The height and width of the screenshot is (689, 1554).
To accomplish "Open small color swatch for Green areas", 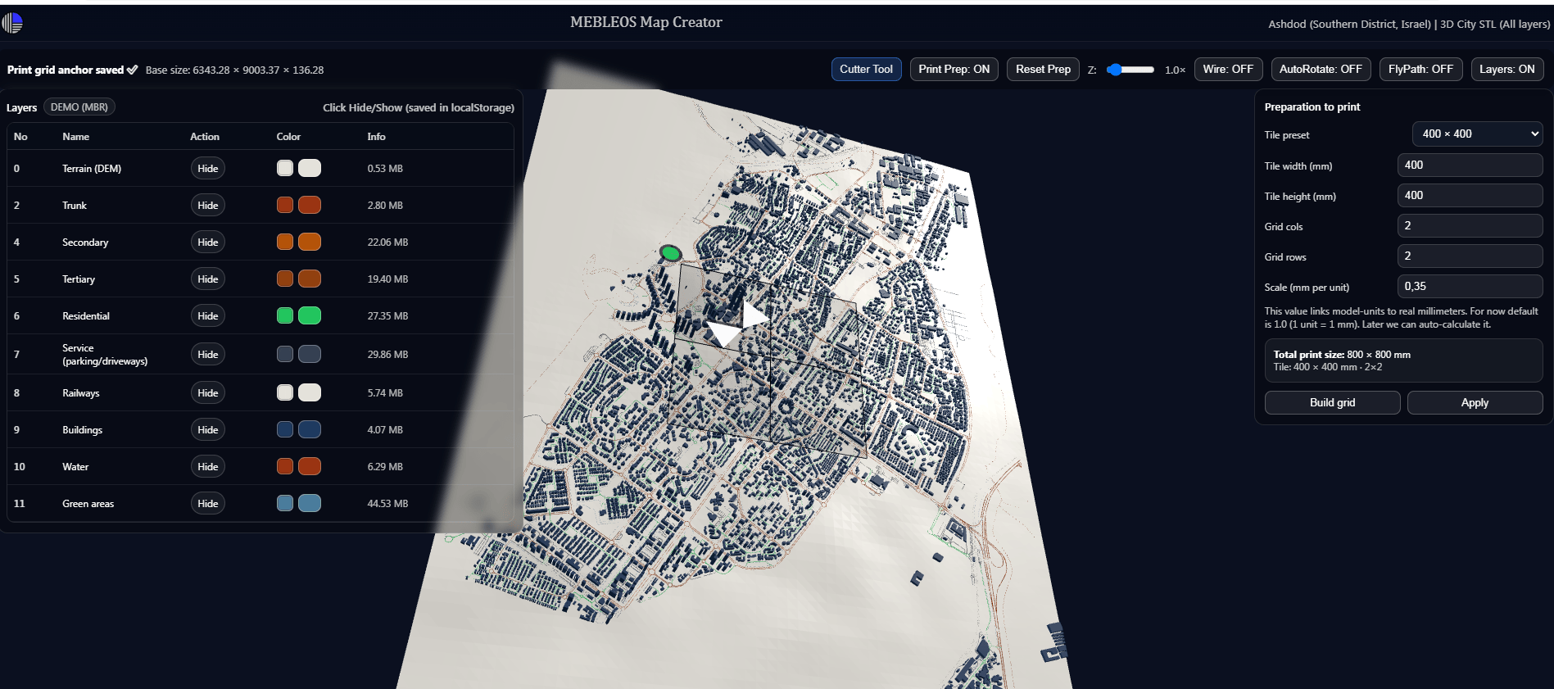I will 285,503.
